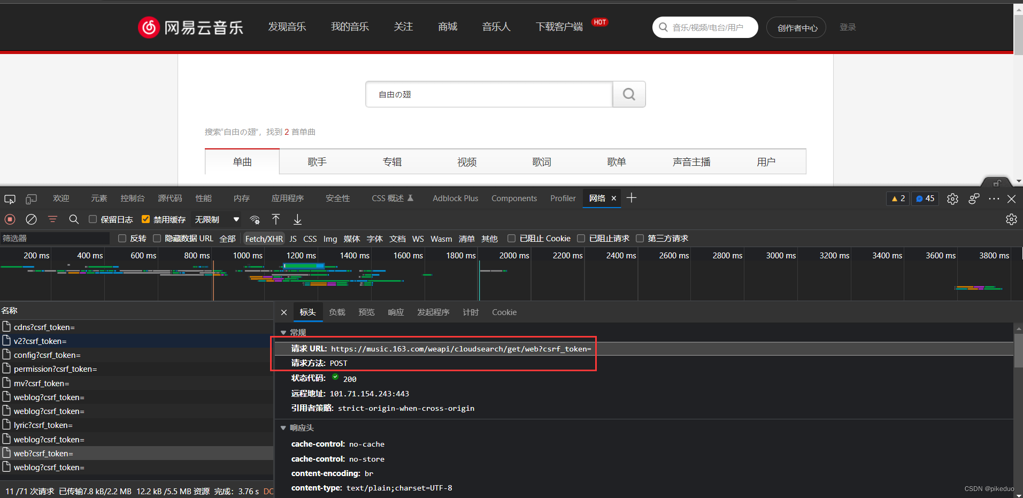
Task: Switch to the 歌手 results tab
Action: pos(317,162)
